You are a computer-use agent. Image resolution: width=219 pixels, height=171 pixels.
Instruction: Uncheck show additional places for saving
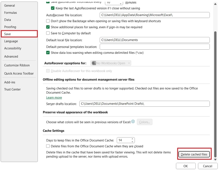pyautogui.click(x=48, y=27)
